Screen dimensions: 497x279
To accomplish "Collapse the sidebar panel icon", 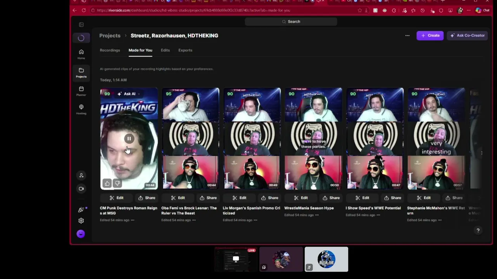I will pyautogui.click(x=81, y=25).
